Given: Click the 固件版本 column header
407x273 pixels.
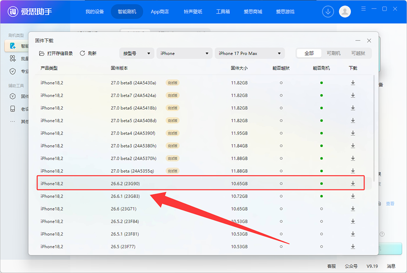Looking at the screenshot, I should tap(119, 68).
